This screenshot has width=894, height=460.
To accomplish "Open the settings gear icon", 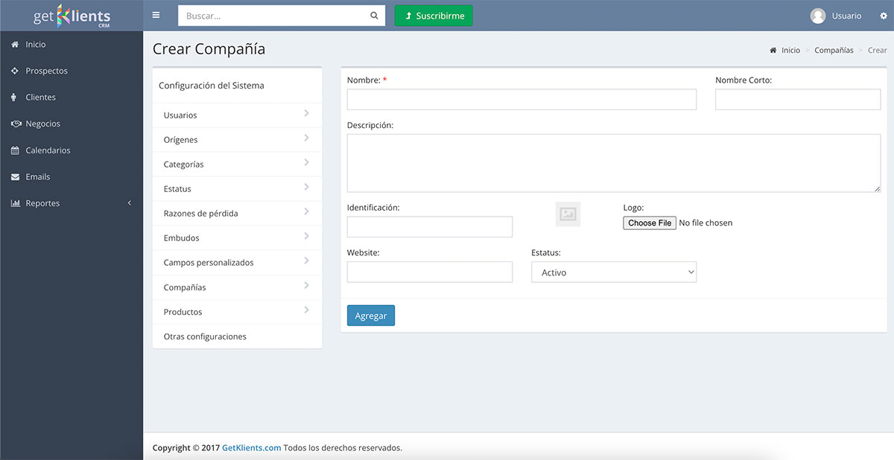I will tap(884, 16).
